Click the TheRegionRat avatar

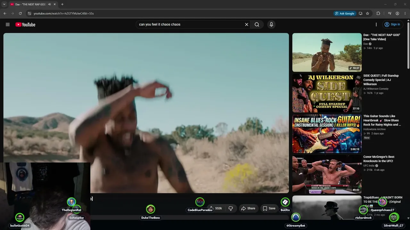(71, 202)
